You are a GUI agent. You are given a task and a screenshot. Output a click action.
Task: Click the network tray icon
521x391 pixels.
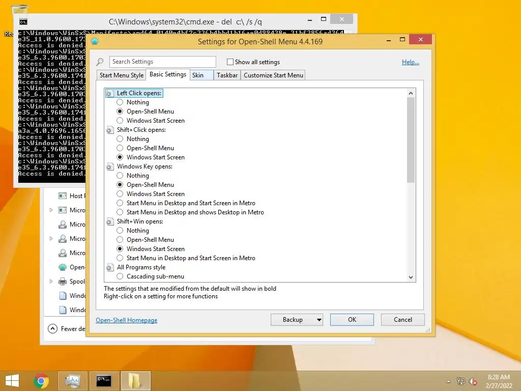(x=460, y=381)
